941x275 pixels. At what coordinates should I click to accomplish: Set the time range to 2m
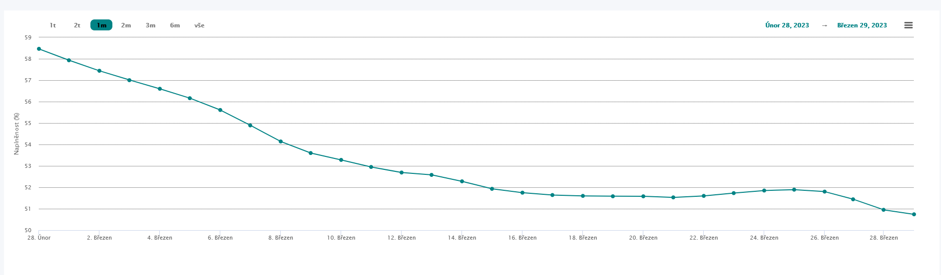[x=126, y=25]
